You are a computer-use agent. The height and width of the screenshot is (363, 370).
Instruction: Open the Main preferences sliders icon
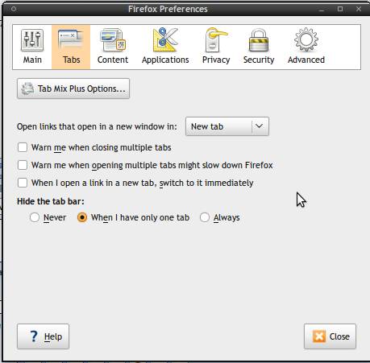(32, 40)
